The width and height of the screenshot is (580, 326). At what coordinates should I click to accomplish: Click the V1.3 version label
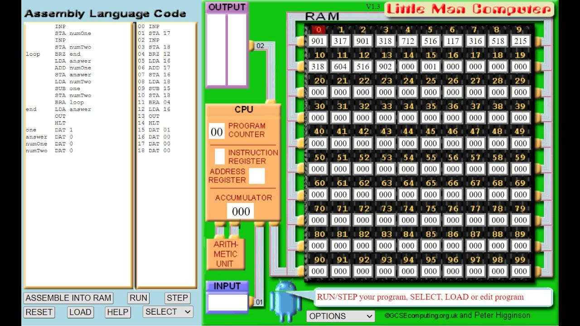pyautogui.click(x=373, y=6)
